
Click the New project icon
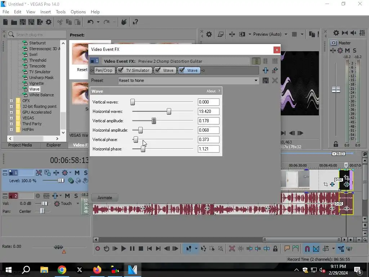(5, 22)
